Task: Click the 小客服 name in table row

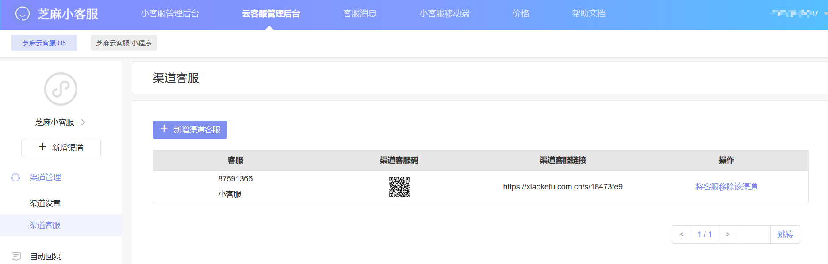Action: point(230,194)
